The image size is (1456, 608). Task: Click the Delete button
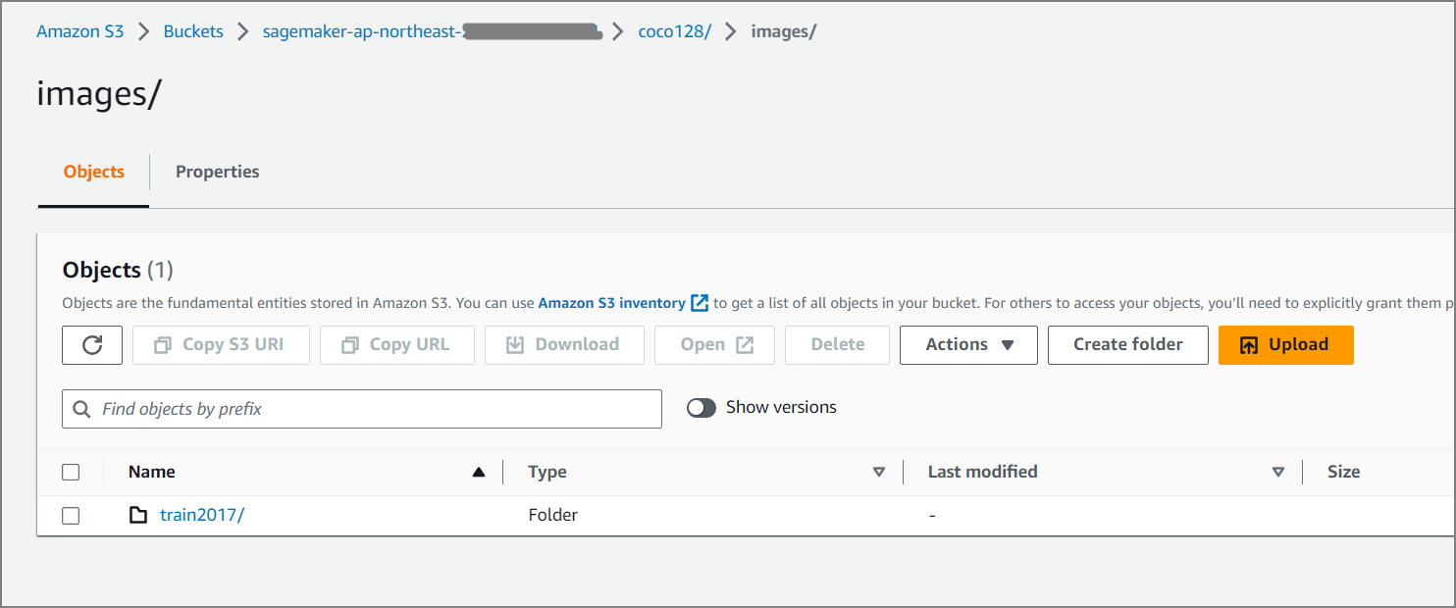coord(837,345)
